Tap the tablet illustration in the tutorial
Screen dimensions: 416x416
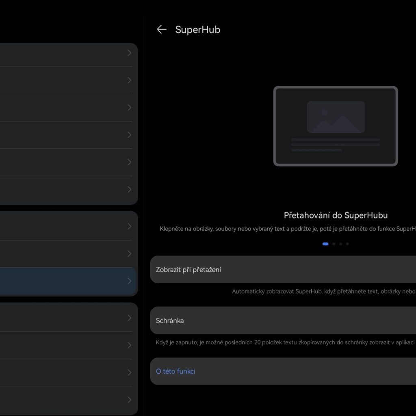tap(336, 126)
